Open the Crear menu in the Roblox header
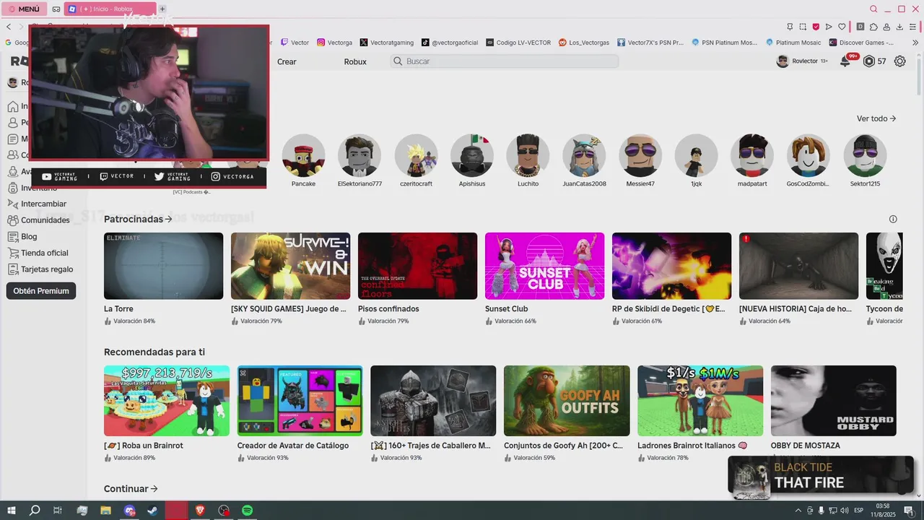 [287, 61]
